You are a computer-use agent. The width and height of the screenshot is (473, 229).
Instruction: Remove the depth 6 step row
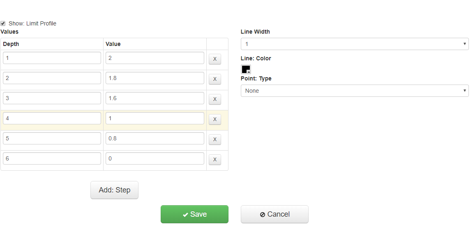pyautogui.click(x=215, y=160)
